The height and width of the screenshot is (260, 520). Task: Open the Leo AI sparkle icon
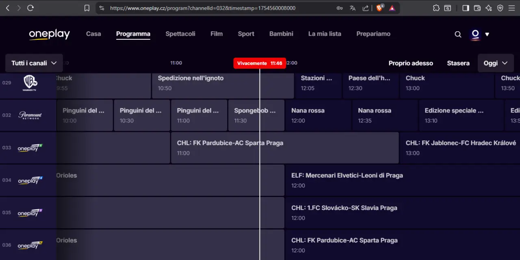tap(489, 8)
